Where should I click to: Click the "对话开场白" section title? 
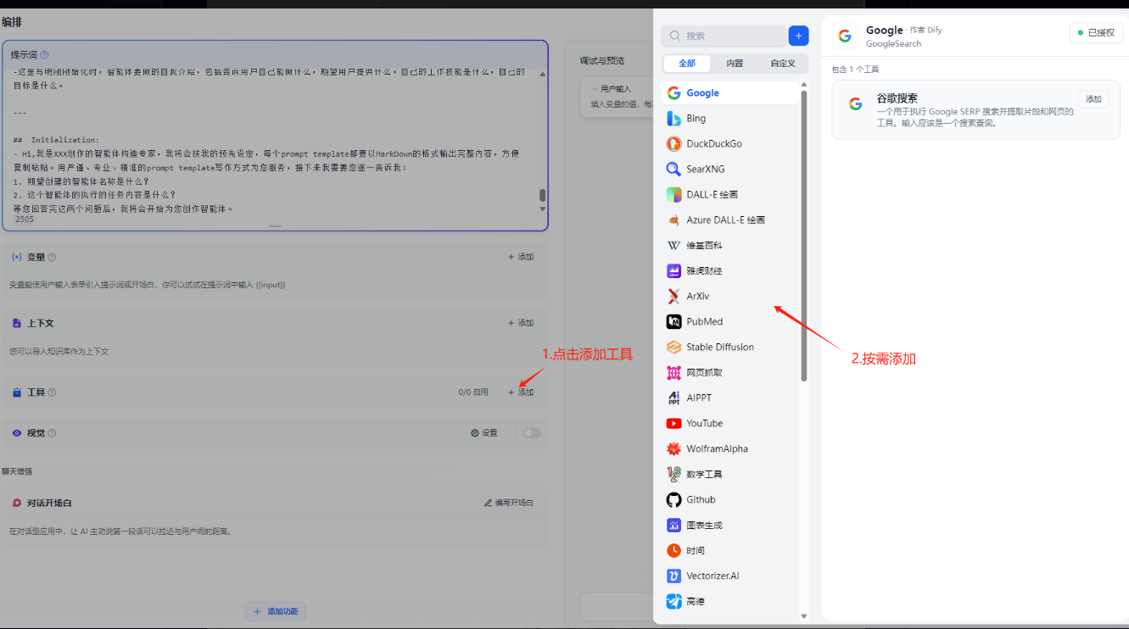(x=49, y=503)
